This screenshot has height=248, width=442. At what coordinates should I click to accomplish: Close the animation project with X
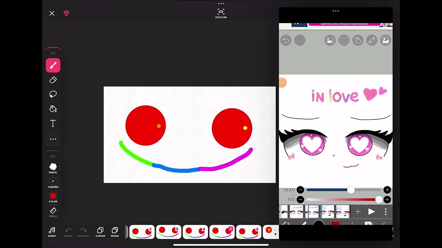point(52,13)
